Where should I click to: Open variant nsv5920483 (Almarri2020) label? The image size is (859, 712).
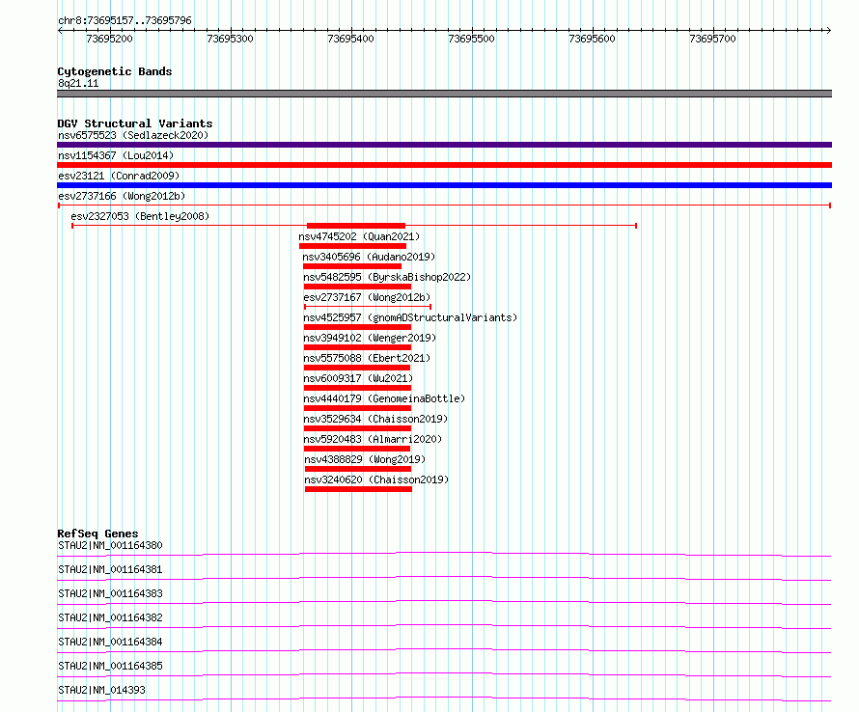[373, 439]
